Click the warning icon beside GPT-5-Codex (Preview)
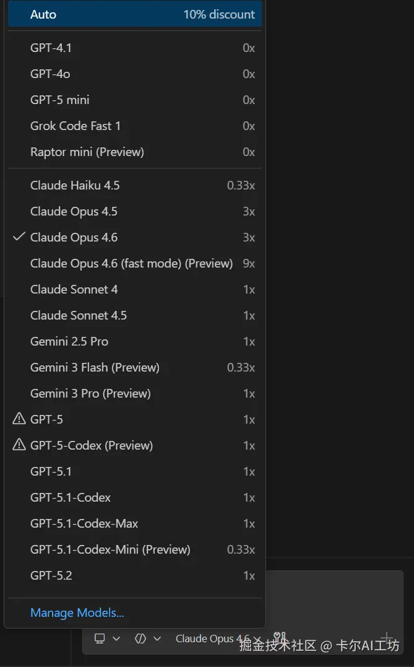414x667 pixels. point(19,445)
